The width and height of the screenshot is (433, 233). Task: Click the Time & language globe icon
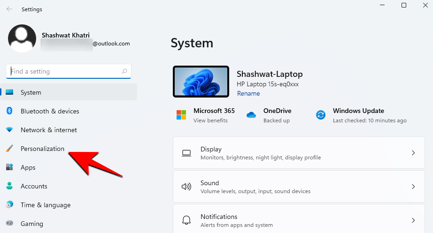(x=9, y=205)
